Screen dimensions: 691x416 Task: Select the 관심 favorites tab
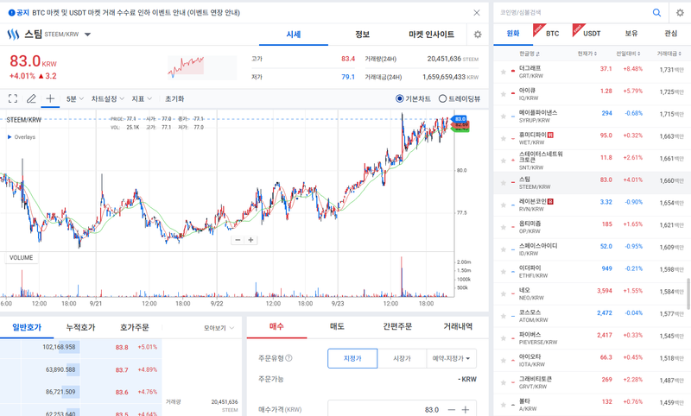point(670,34)
